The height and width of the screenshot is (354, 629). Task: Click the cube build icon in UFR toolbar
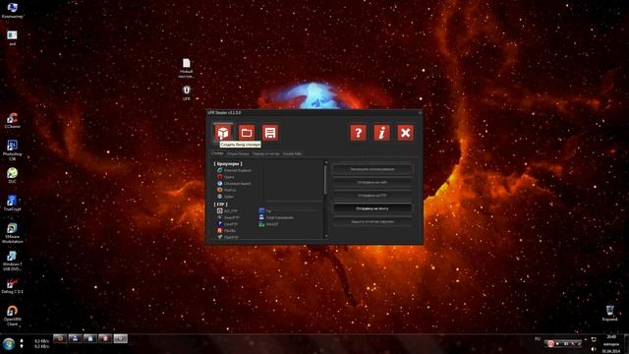click(x=223, y=133)
